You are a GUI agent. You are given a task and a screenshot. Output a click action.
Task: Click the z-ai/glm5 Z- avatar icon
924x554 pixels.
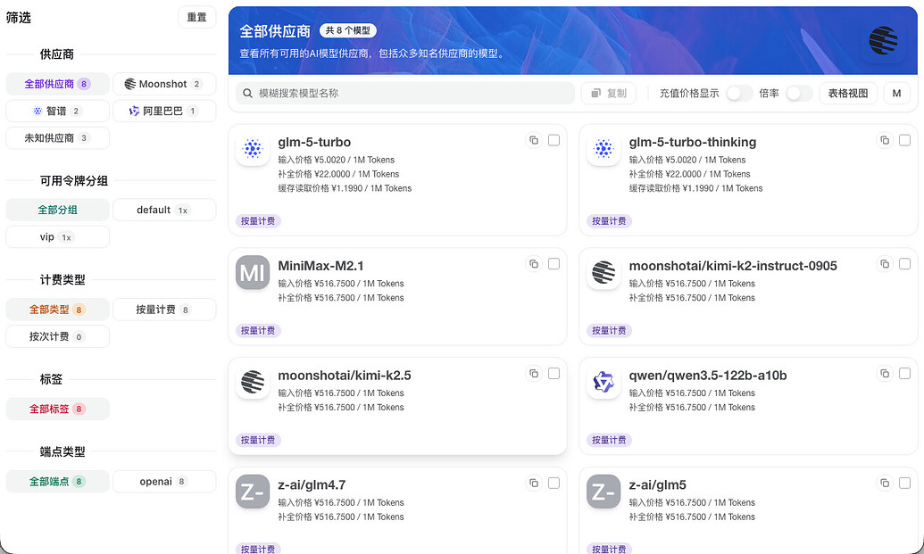pyautogui.click(x=604, y=492)
